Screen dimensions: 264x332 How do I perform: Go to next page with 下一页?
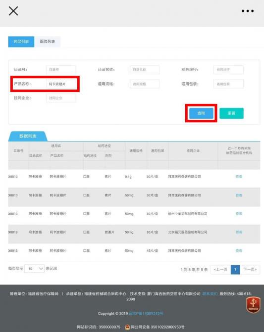click(250, 269)
